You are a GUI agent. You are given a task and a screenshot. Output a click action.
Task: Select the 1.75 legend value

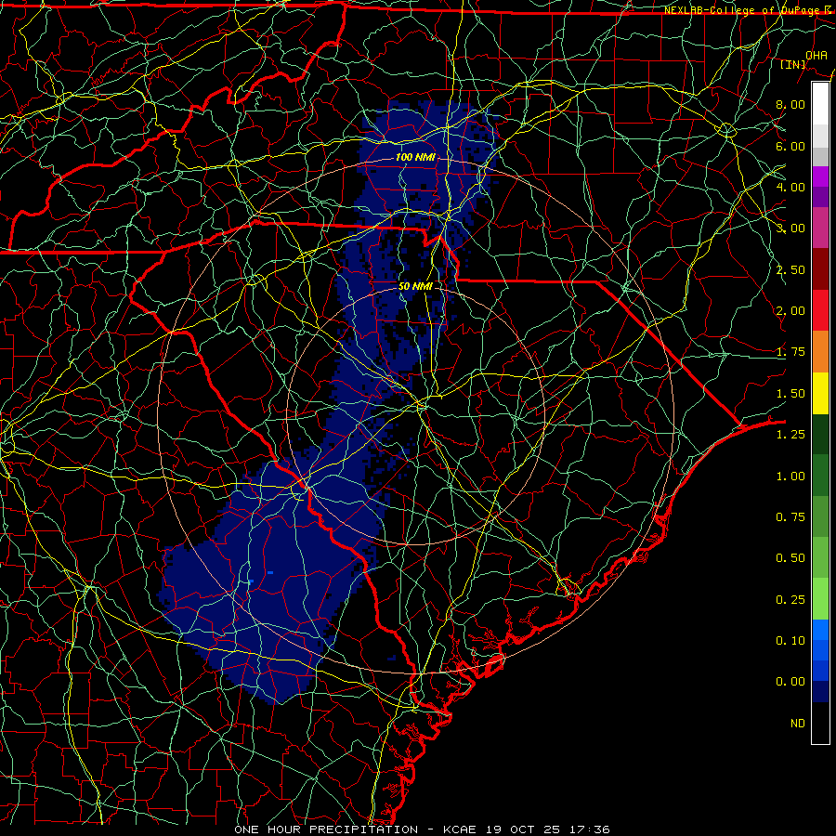tap(790, 352)
